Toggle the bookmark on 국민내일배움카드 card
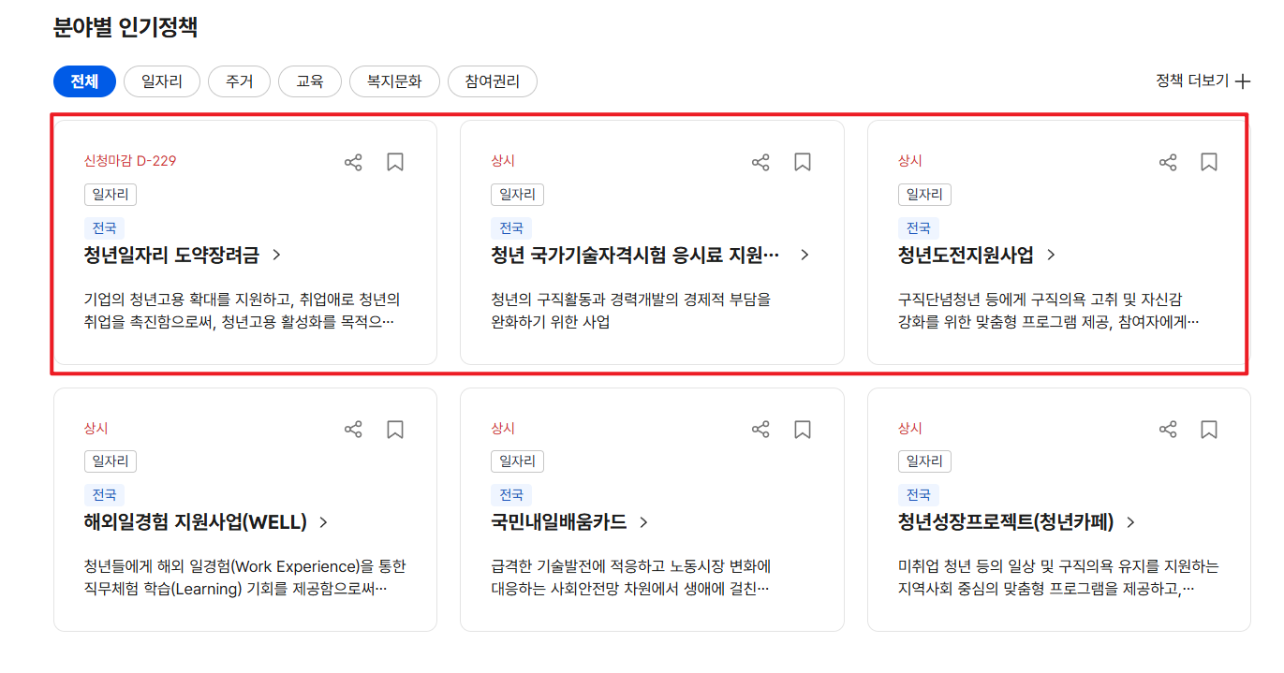The width and height of the screenshot is (1284, 673). (x=802, y=428)
